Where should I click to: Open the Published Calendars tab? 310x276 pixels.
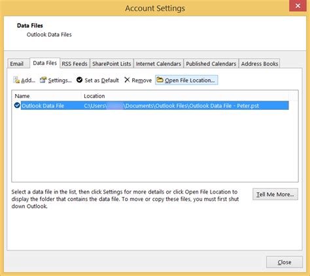211,64
